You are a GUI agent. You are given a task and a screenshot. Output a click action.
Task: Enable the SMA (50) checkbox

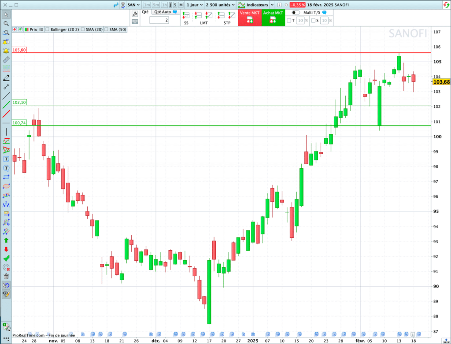[x=107, y=30]
